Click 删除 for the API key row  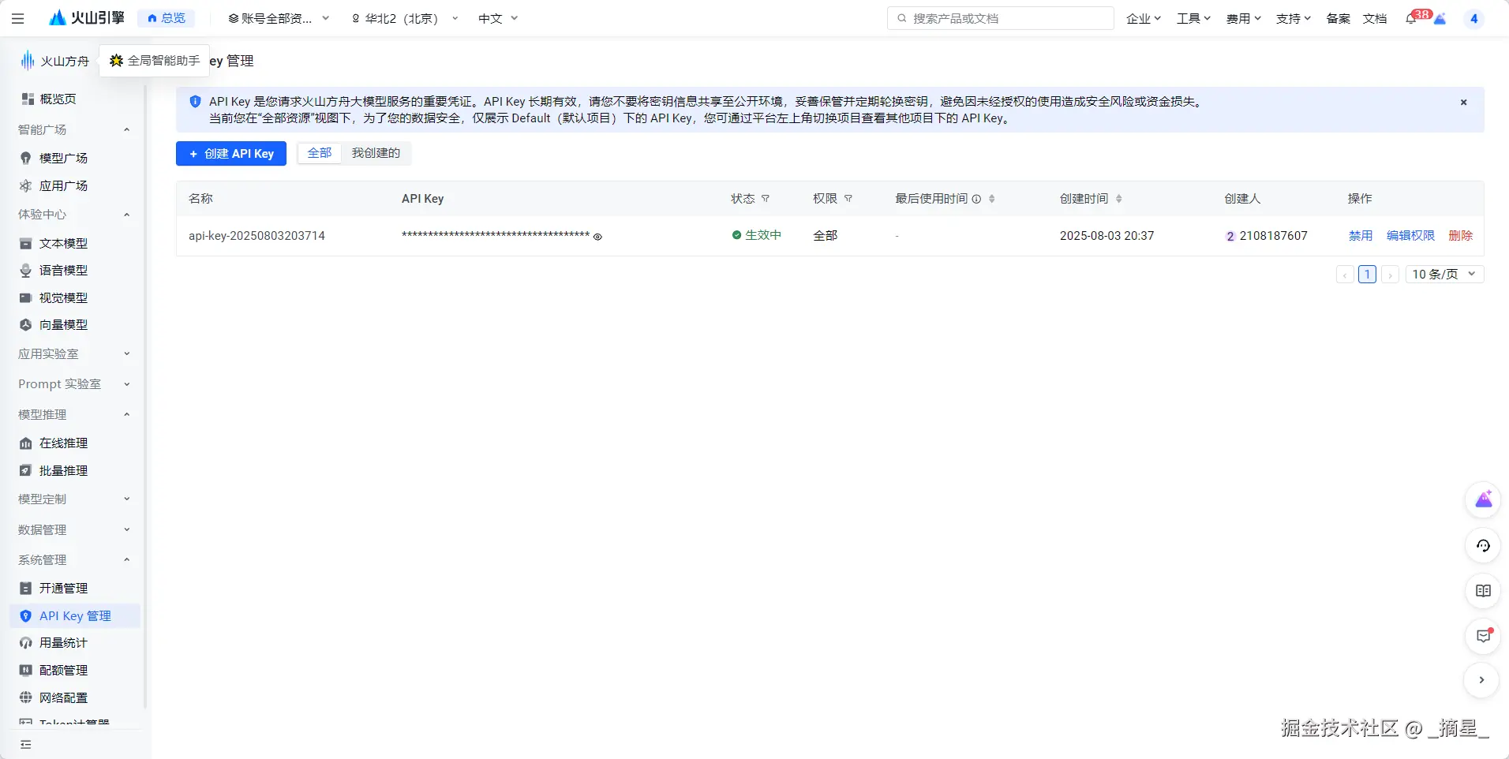1460,236
